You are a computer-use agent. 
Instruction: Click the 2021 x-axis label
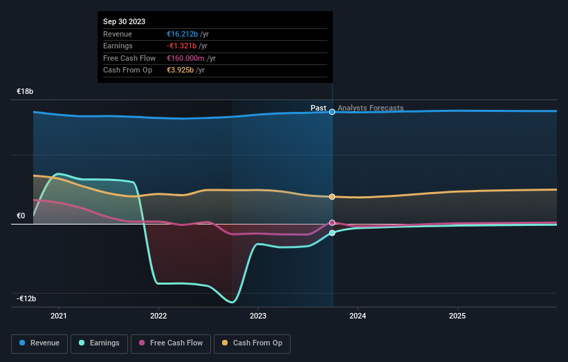[x=59, y=316]
